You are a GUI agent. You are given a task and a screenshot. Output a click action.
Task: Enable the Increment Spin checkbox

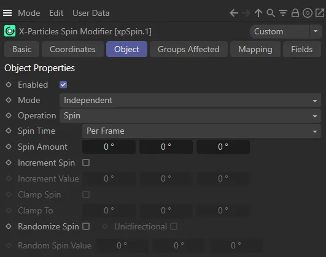[86, 163]
